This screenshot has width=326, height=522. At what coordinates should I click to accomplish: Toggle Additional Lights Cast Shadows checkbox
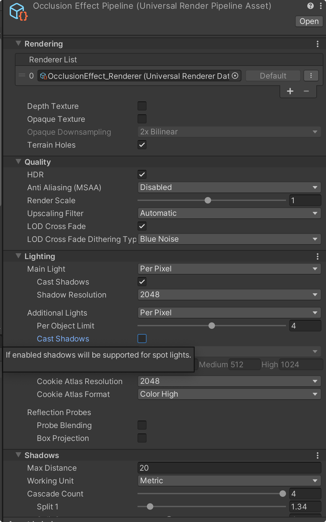tap(142, 339)
